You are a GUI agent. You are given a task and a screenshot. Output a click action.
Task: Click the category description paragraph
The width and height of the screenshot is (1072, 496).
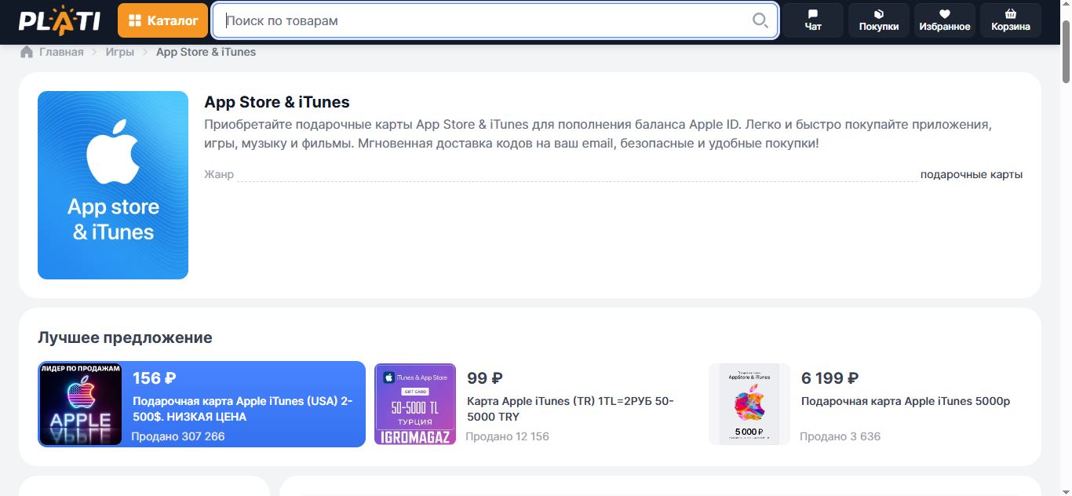pos(598,134)
